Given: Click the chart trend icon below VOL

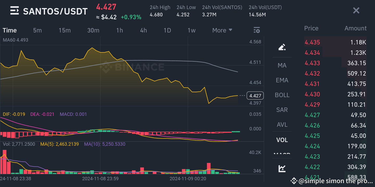Looking at the screenshot, I should pos(282,169).
